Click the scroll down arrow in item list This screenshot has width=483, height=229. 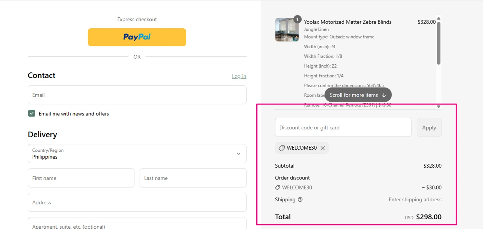pyautogui.click(x=439, y=106)
